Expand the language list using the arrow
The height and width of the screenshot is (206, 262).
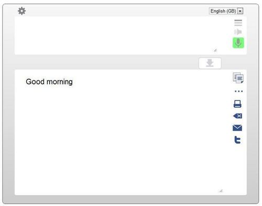tap(240, 11)
